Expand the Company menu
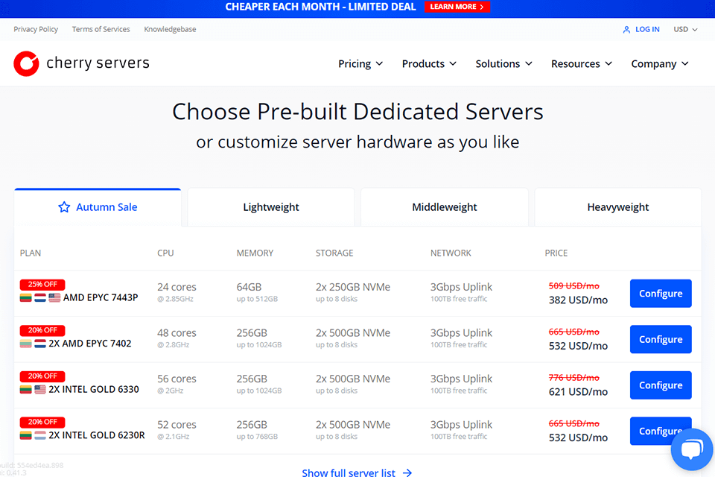The width and height of the screenshot is (715, 477). [x=660, y=64]
